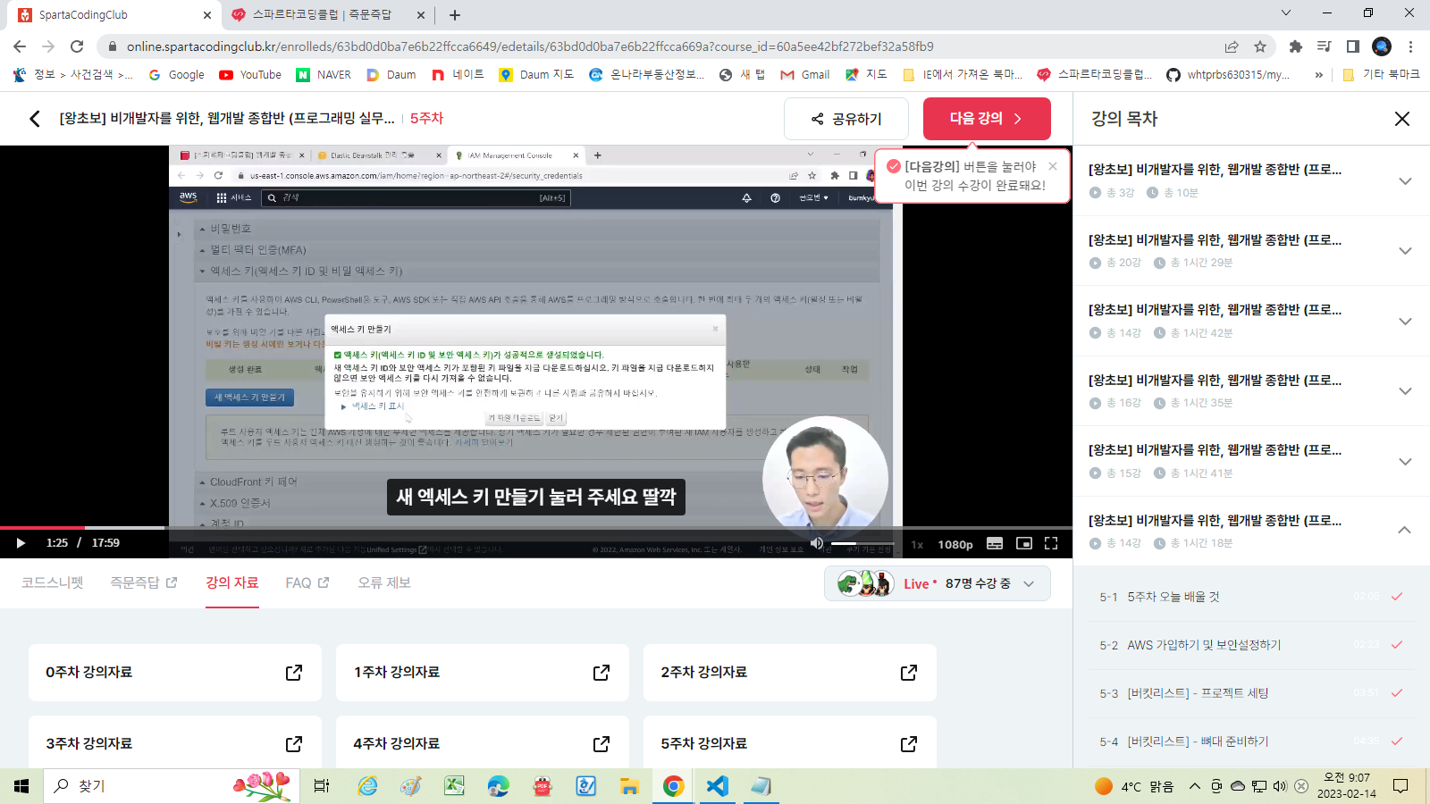Screen dimensions: 1430x804
Task: Select lesson 5-2 AWS 가입하기 및 보안설정하기
Action: tap(1251, 645)
